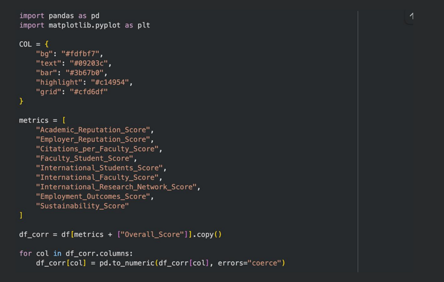
Task: Click the "Academic_Reputation_Score" string
Action: pos(93,130)
